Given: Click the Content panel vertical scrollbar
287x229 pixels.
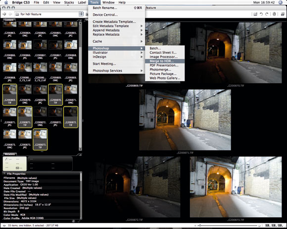Looking at the screenshot, I should (80, 86).
